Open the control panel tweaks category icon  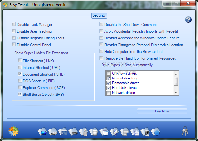click(x=63, y=132)
